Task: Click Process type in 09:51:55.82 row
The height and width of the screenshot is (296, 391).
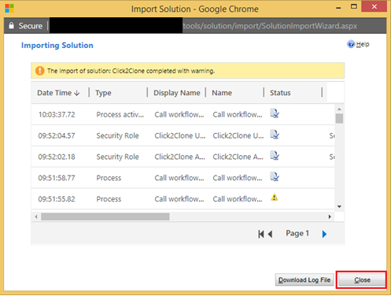Action: (109, 199)
